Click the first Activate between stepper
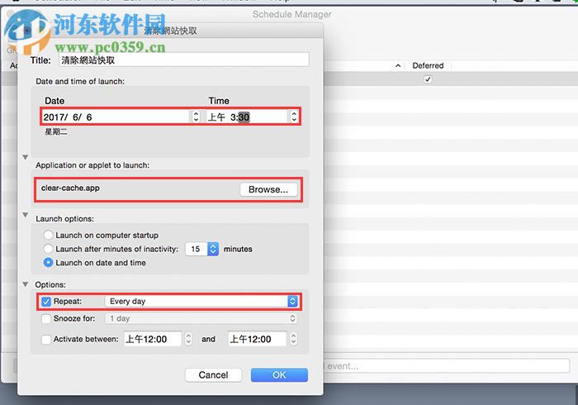This screenshot has height=405, width=578. 188,339
